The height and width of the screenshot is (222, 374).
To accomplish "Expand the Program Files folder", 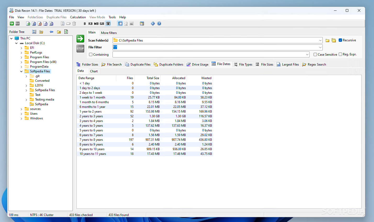I will pos(21,57).
